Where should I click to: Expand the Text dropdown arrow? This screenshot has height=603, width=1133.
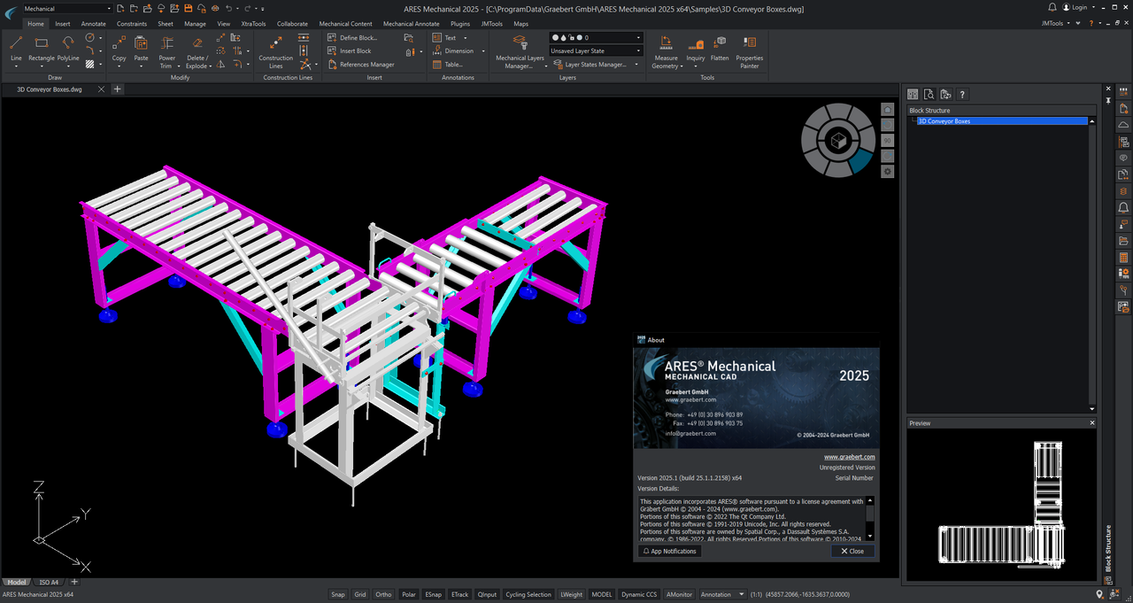(465, 38)
